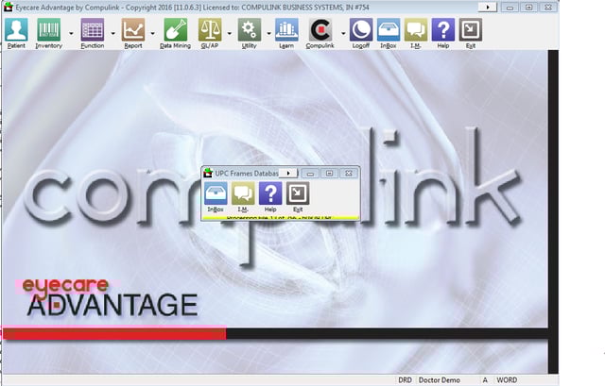Open the Patient module icon

point(16,30)
